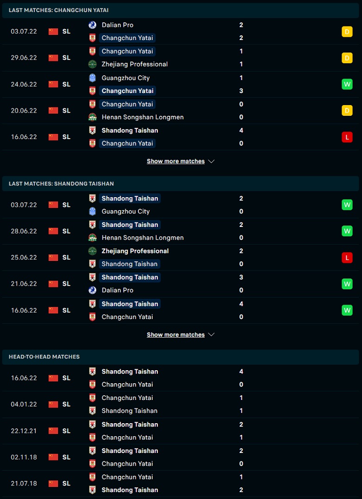Click Dalian Pro crest in 03.07.22 match
This screenshot has width=362, height=499.
[92, 25]
